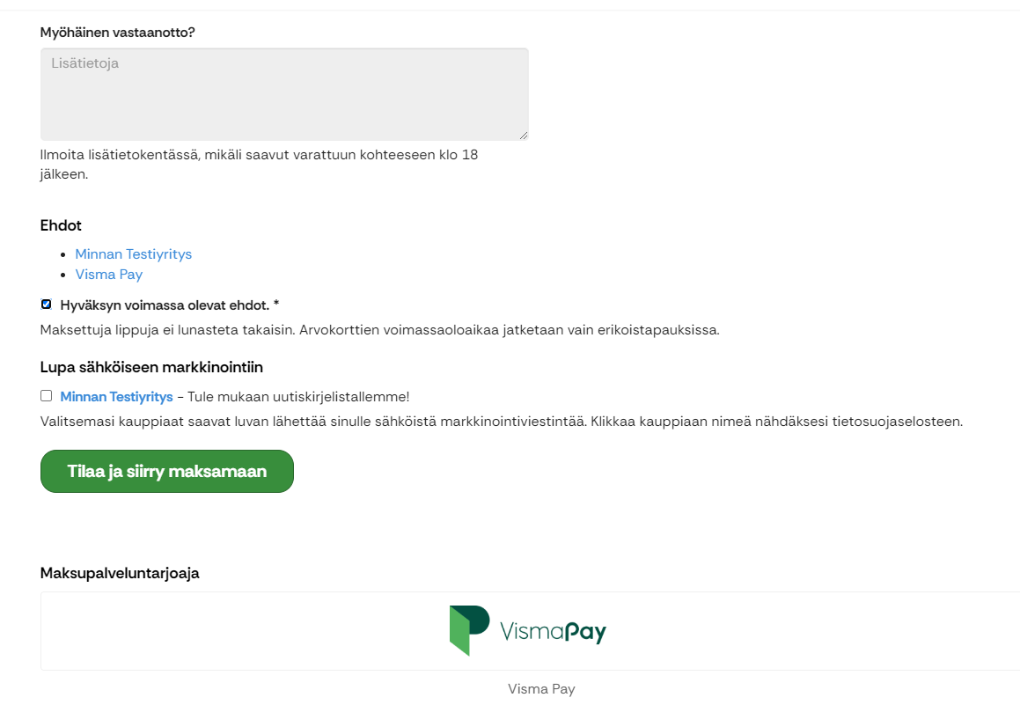
Task: Uncheck the Hyväksyn voimassa olevat ehdot checkbox
Action: click(46, 304)
